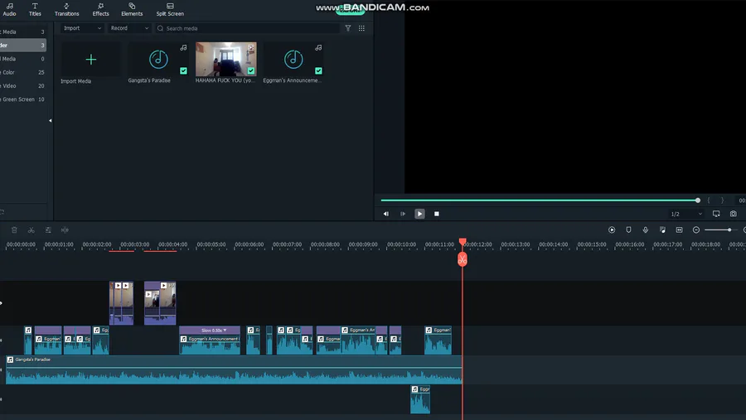Click the Stop button in preview
746x420 pixels.
pyautogui.click(x=437, y=214)
